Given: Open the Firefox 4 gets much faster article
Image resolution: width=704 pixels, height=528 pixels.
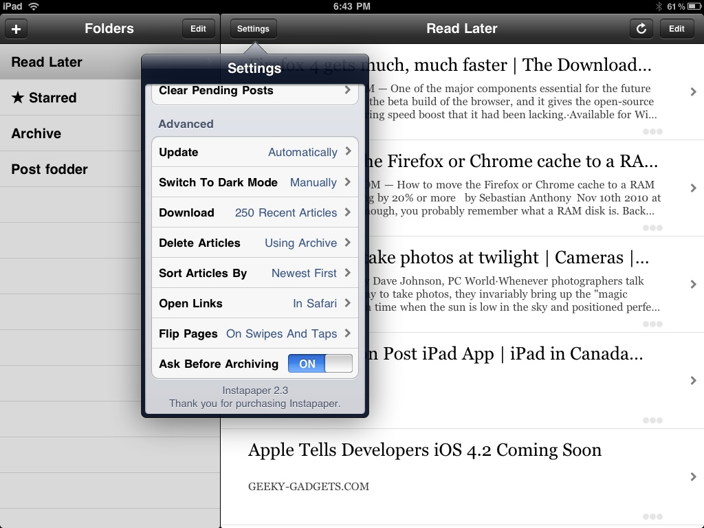Looking at the screenshot, I should point(536,92).
